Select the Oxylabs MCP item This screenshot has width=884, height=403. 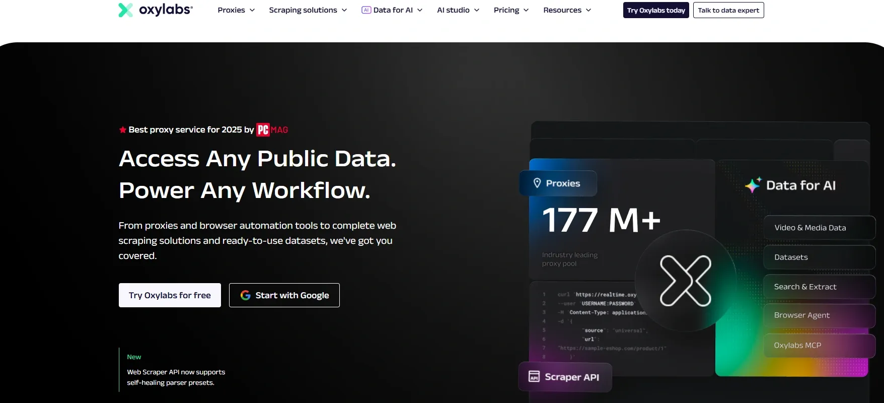click(x=820, y=346)
